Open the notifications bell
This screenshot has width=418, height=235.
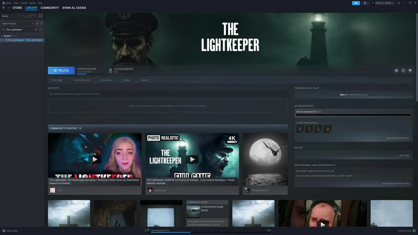point(365,3)
